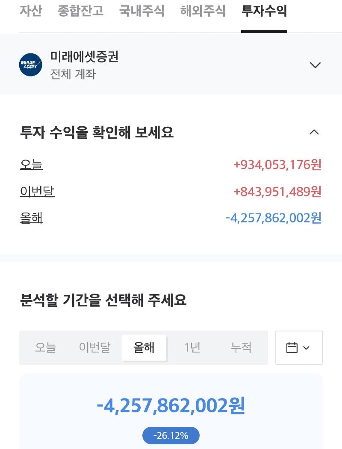Screen dimensions: 342x449
Task: Open the 해외주식 tab
Action: [x=203, y=11]
